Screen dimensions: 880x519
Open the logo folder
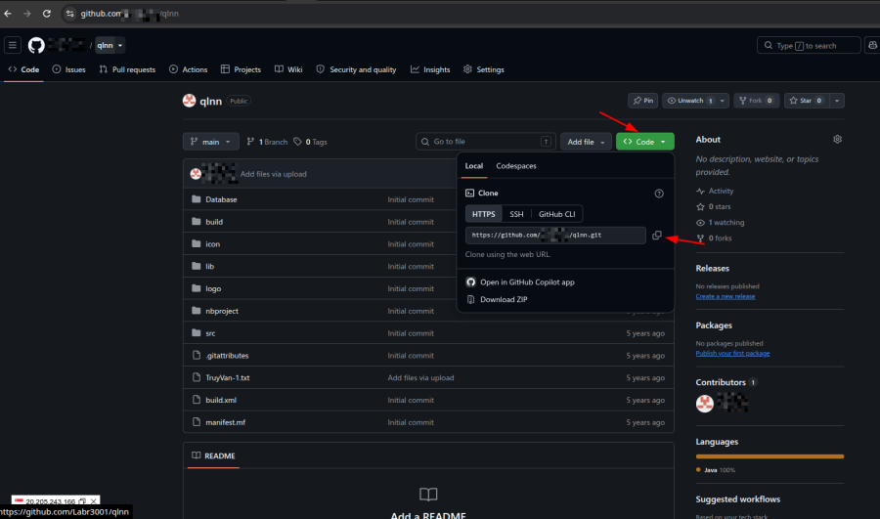[213, 288]
